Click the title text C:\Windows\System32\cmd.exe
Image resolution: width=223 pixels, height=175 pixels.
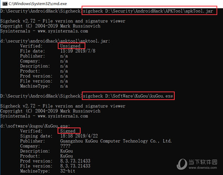click(x=38, y=4)
